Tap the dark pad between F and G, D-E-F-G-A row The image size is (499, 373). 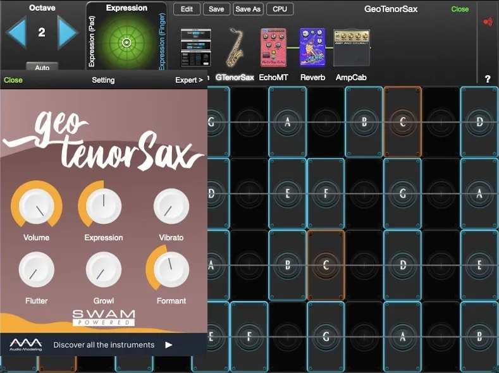pyautogui.click(x=364, y=193)
